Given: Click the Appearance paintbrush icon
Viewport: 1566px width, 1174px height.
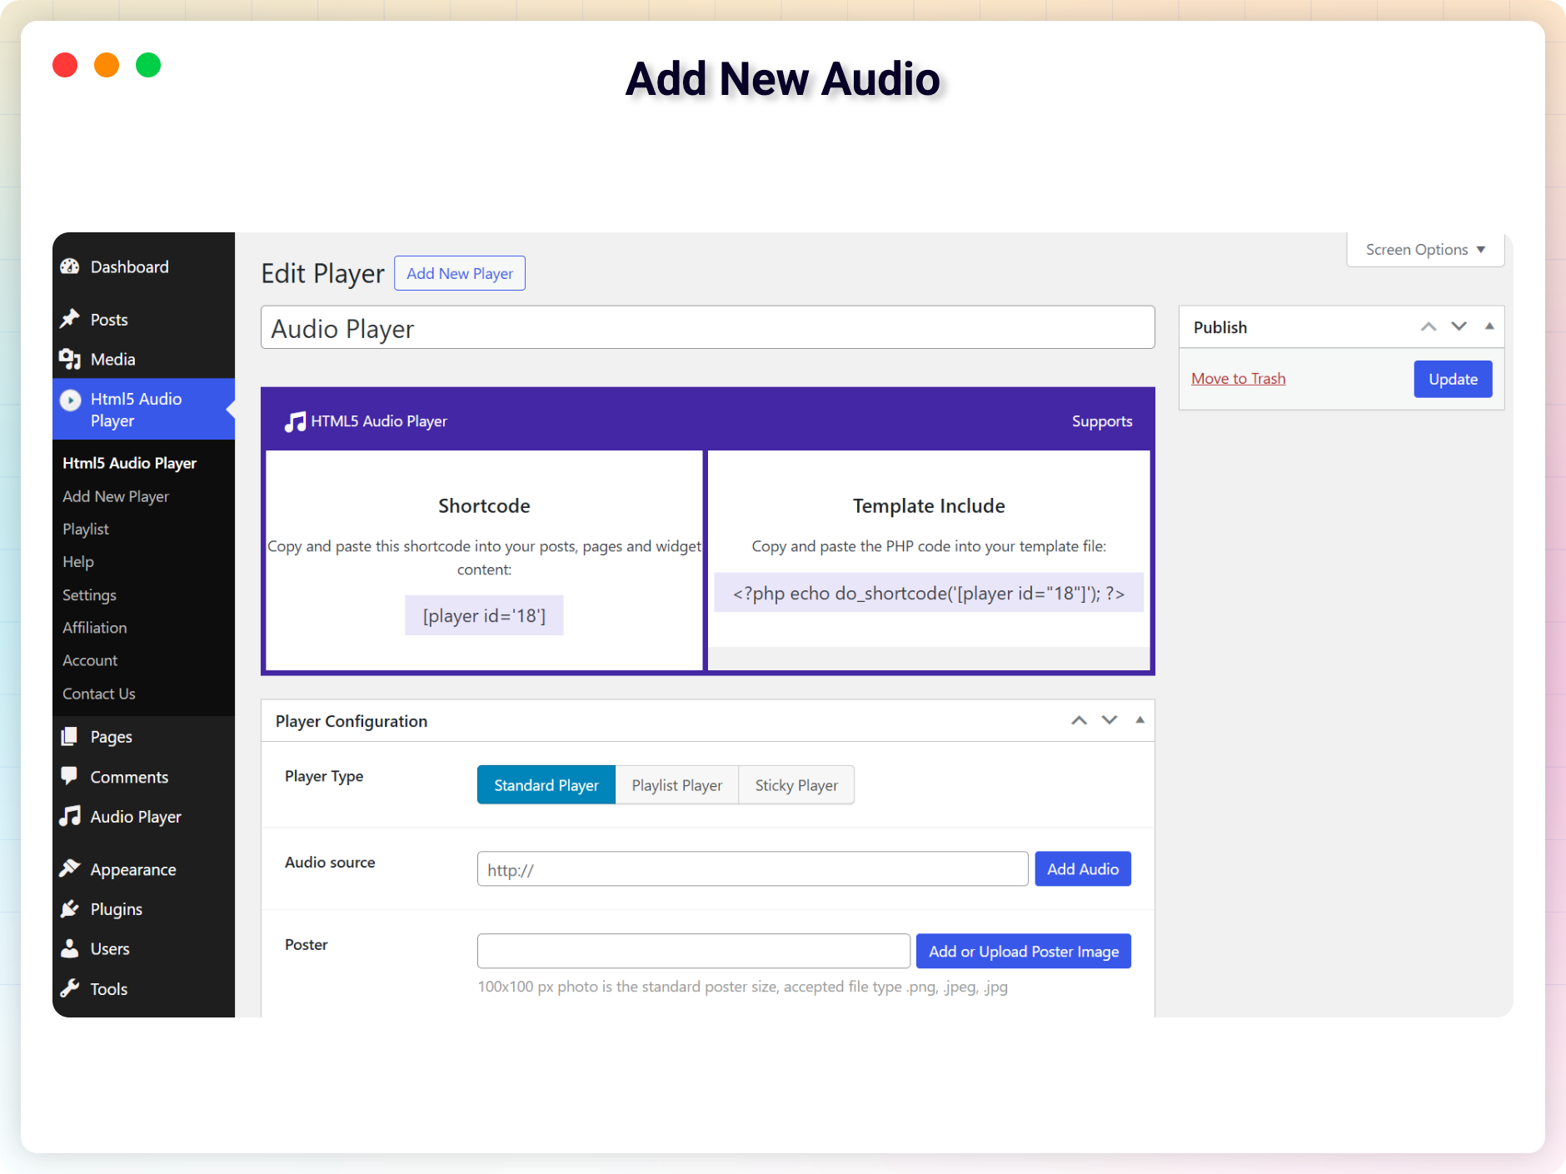Looking at the screenshot, I should (70, 869).
